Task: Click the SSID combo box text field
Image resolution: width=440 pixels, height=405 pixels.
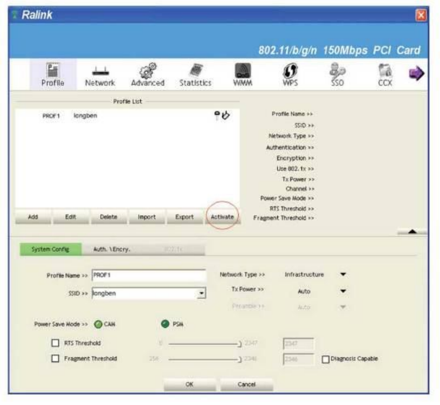Action: click(x=145, y=293)
